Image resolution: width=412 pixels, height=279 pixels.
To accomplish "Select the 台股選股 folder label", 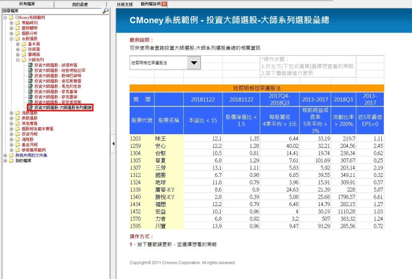I will click(x=30, y=39).
